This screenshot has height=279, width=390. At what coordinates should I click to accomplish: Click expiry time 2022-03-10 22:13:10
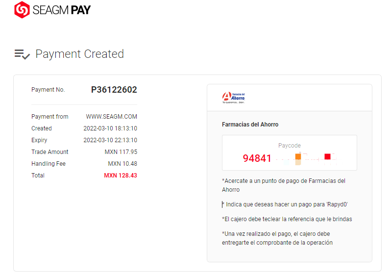(110, 140)
